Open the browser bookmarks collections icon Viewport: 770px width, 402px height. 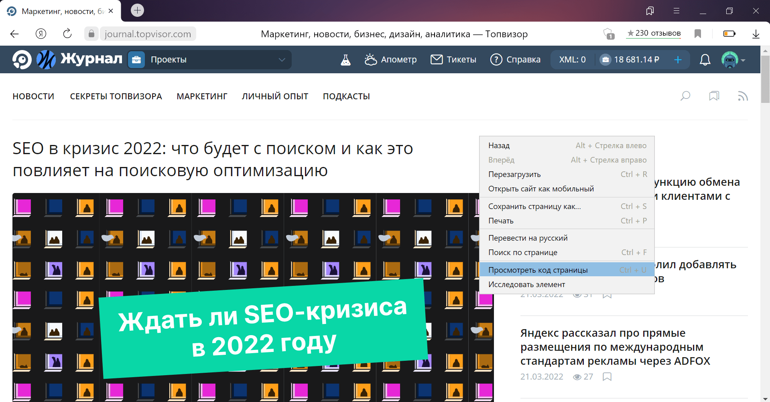650,11
